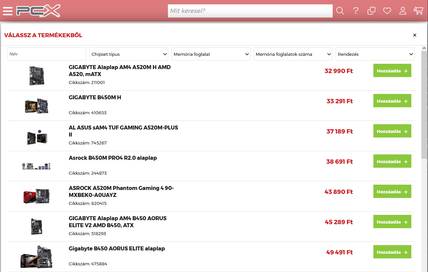Click the price 38 691 Ft
Screen dimensions: 428x272
point(339,162)
